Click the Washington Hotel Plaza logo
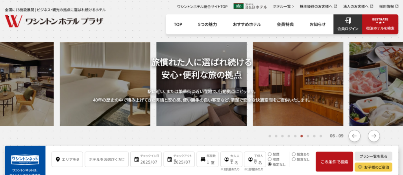The height and width of the screenshot is (175, 403). [x=54, y=21]
